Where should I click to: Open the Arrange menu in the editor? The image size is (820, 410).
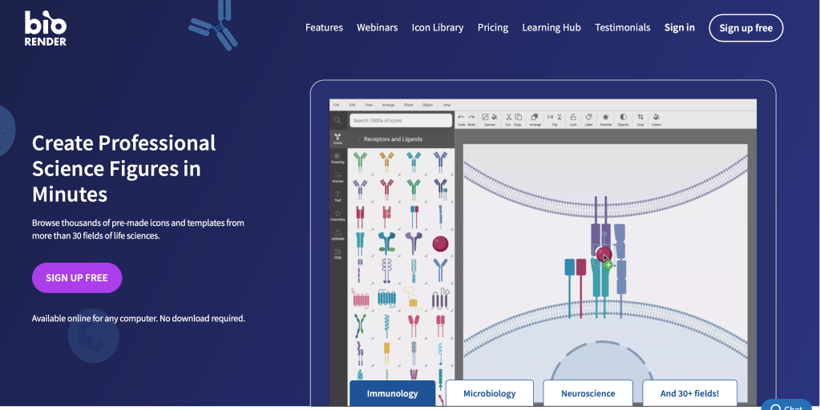(x=388, y=105)
